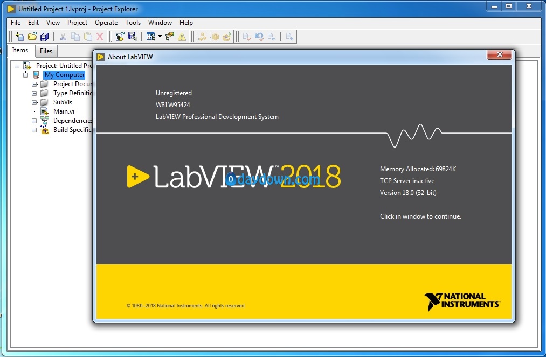
Task: Expand the Build Specifications node
Action: [x=34, y=130]
